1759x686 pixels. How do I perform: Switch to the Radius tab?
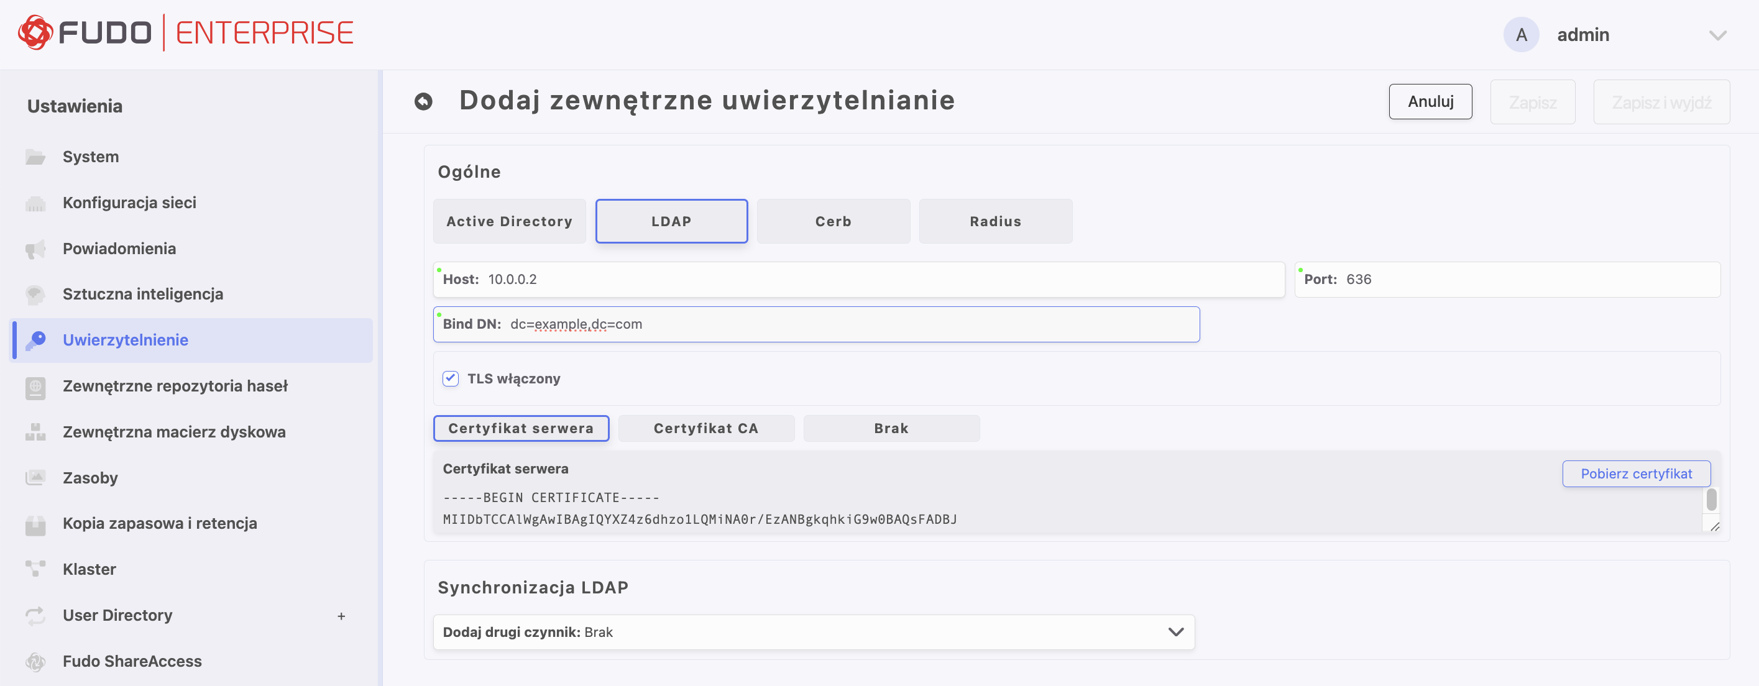995,221
